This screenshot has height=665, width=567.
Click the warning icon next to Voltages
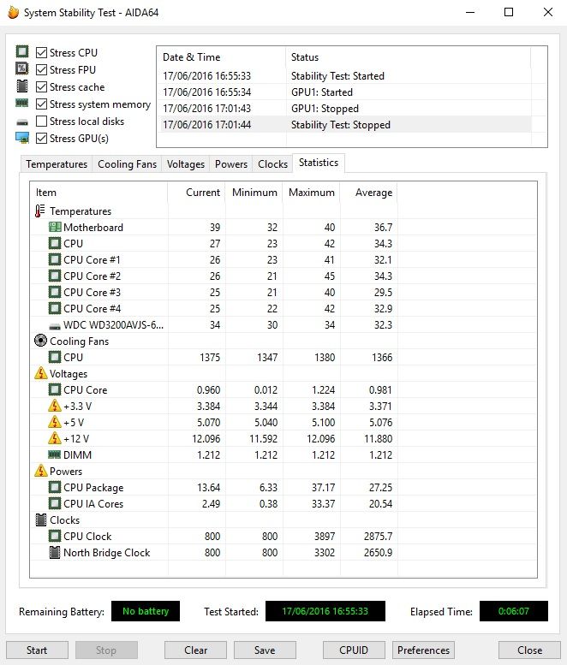tap(40, 374)
